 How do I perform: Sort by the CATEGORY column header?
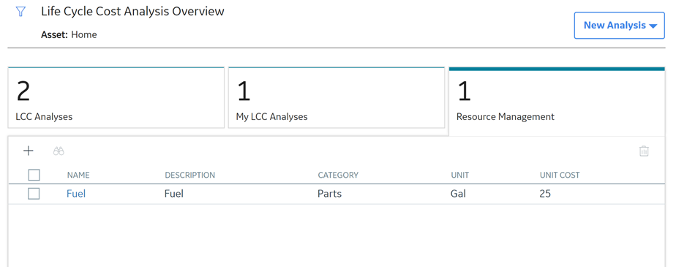[338, 175]
